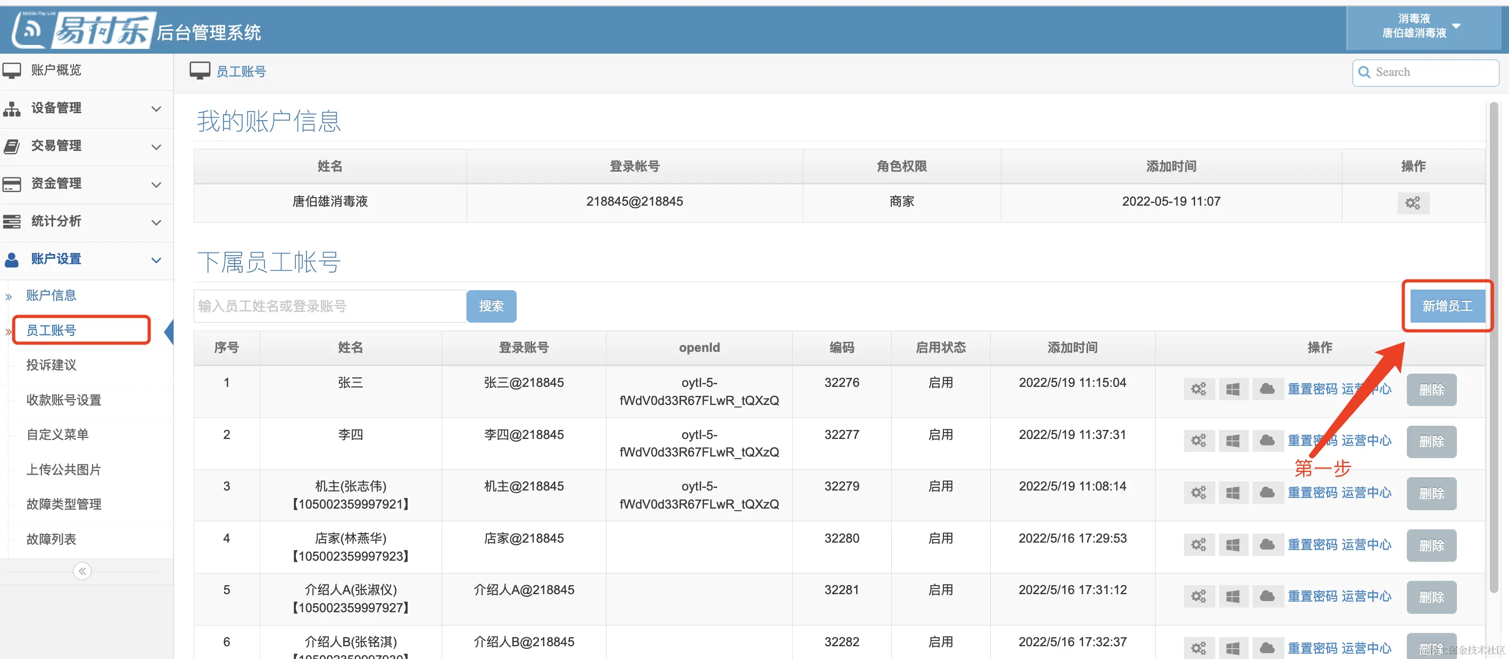Expand the 设备管理 submenu
Image resolution: width=1509 pixels, height=659 pixels.
coord(156,109)
